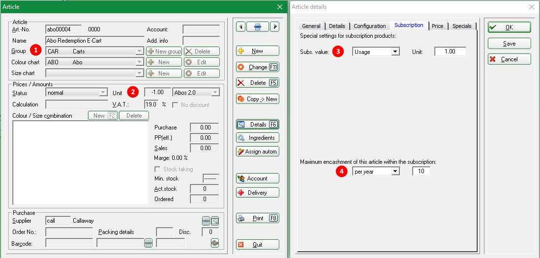Open the article list icon between navigation arrows

point(258,27)
